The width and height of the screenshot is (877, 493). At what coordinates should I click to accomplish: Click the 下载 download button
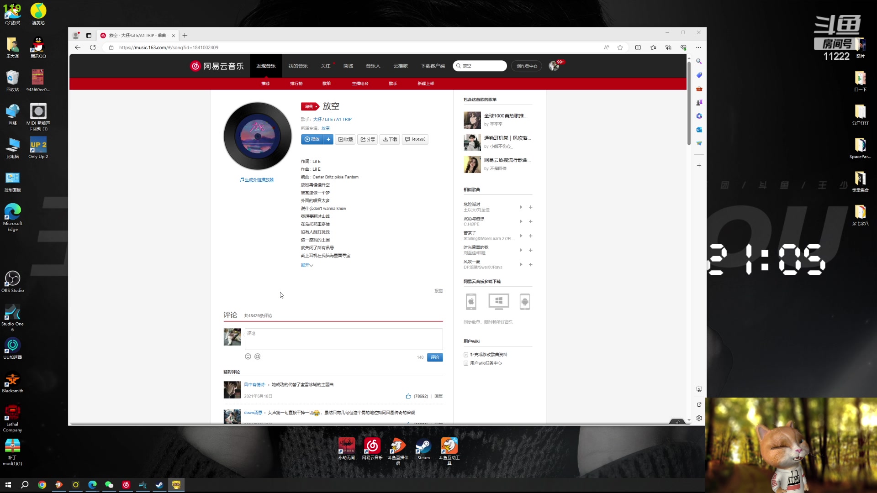(x=390, y=139)
